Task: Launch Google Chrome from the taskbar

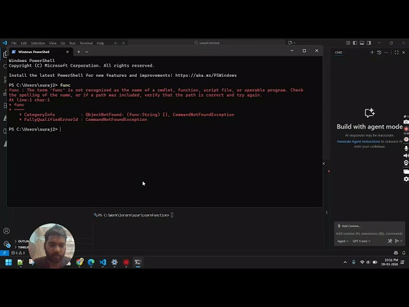Action: pyautogui.click(x=79, y=262)
